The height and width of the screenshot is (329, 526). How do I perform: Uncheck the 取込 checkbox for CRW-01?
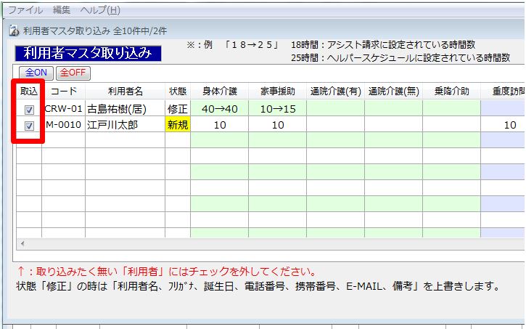(x=29, y=109)
